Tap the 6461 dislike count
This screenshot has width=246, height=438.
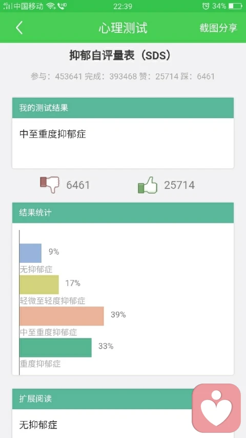78,185
